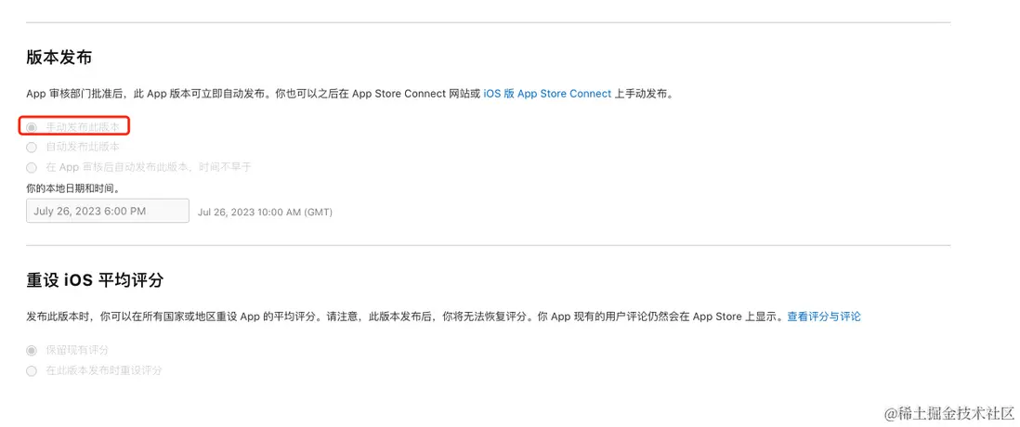Screen dimensions: 1020x427
Task: Choose the 在 App 审核后自动发布此版本 radio button
Action: (x=32, y=167)
